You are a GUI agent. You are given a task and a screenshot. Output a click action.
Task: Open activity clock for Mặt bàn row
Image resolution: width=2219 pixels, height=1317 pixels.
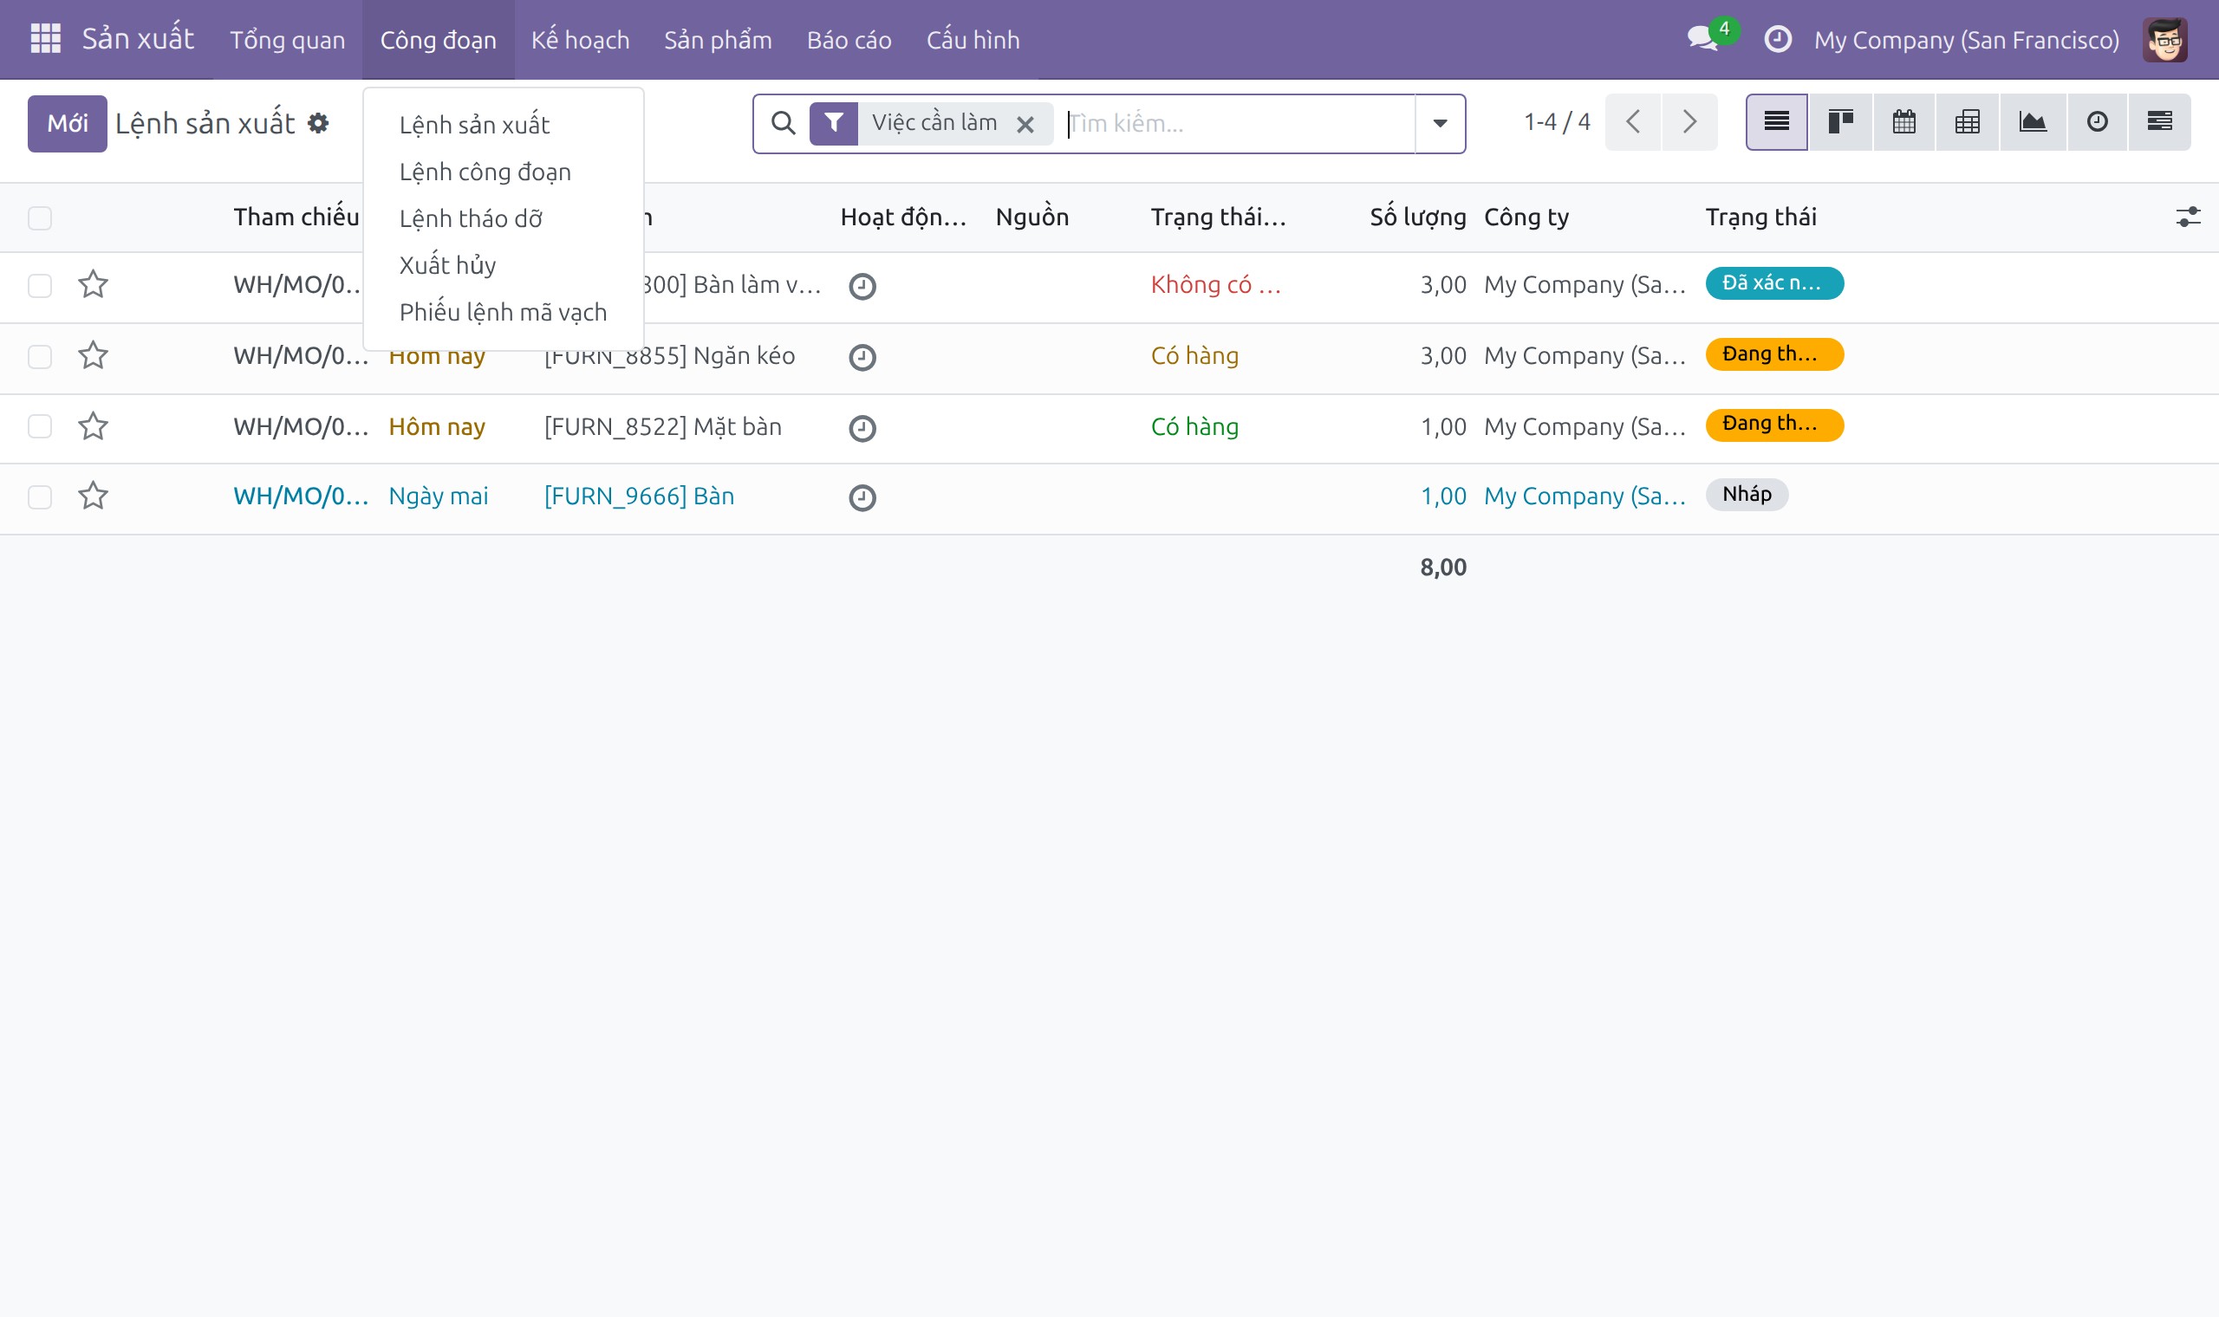pos(862,428)
